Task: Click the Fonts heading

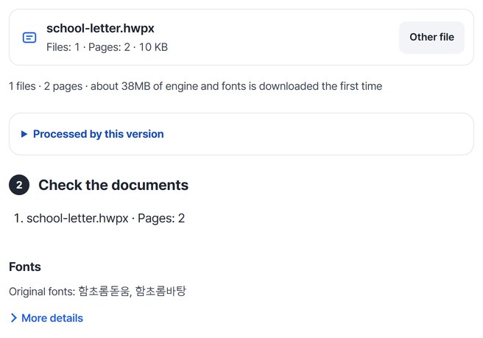Action: pyautogui.click(x=24, y=267)
